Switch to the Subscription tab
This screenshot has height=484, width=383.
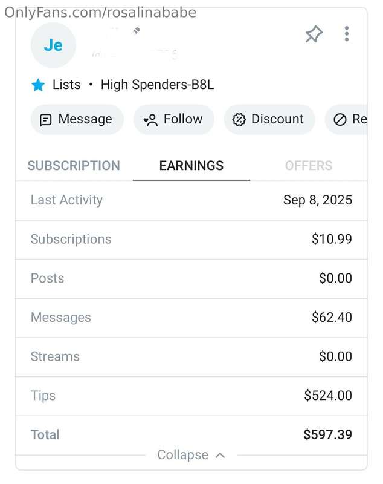(74, 166)
